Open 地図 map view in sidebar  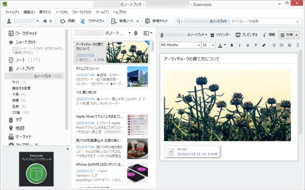[17, 128]
